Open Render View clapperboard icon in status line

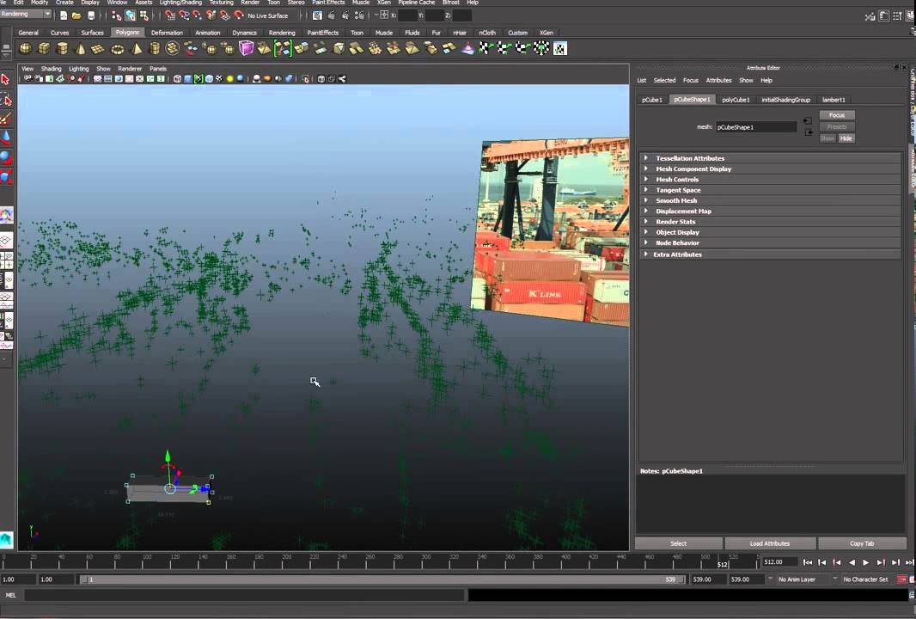[317, 15]
